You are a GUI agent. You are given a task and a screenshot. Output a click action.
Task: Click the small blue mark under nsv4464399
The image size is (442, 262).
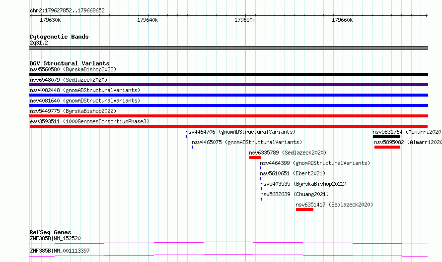click(261, 168)
